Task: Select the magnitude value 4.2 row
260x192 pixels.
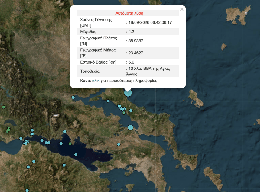Action: (128, 32)
